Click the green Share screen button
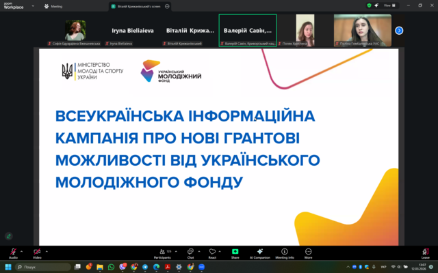This screenshot has width=438, height=273. (235, 252)
